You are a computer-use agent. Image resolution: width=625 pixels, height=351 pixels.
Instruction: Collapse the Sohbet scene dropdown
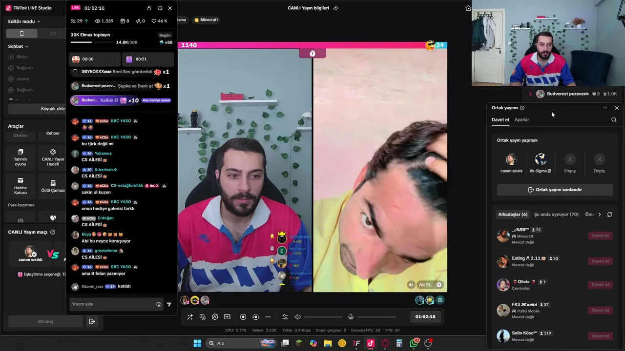click(x=18, y=46)
